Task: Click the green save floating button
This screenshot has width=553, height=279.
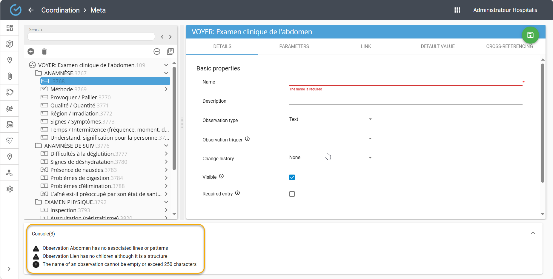Action: click(x=530, y=35)
